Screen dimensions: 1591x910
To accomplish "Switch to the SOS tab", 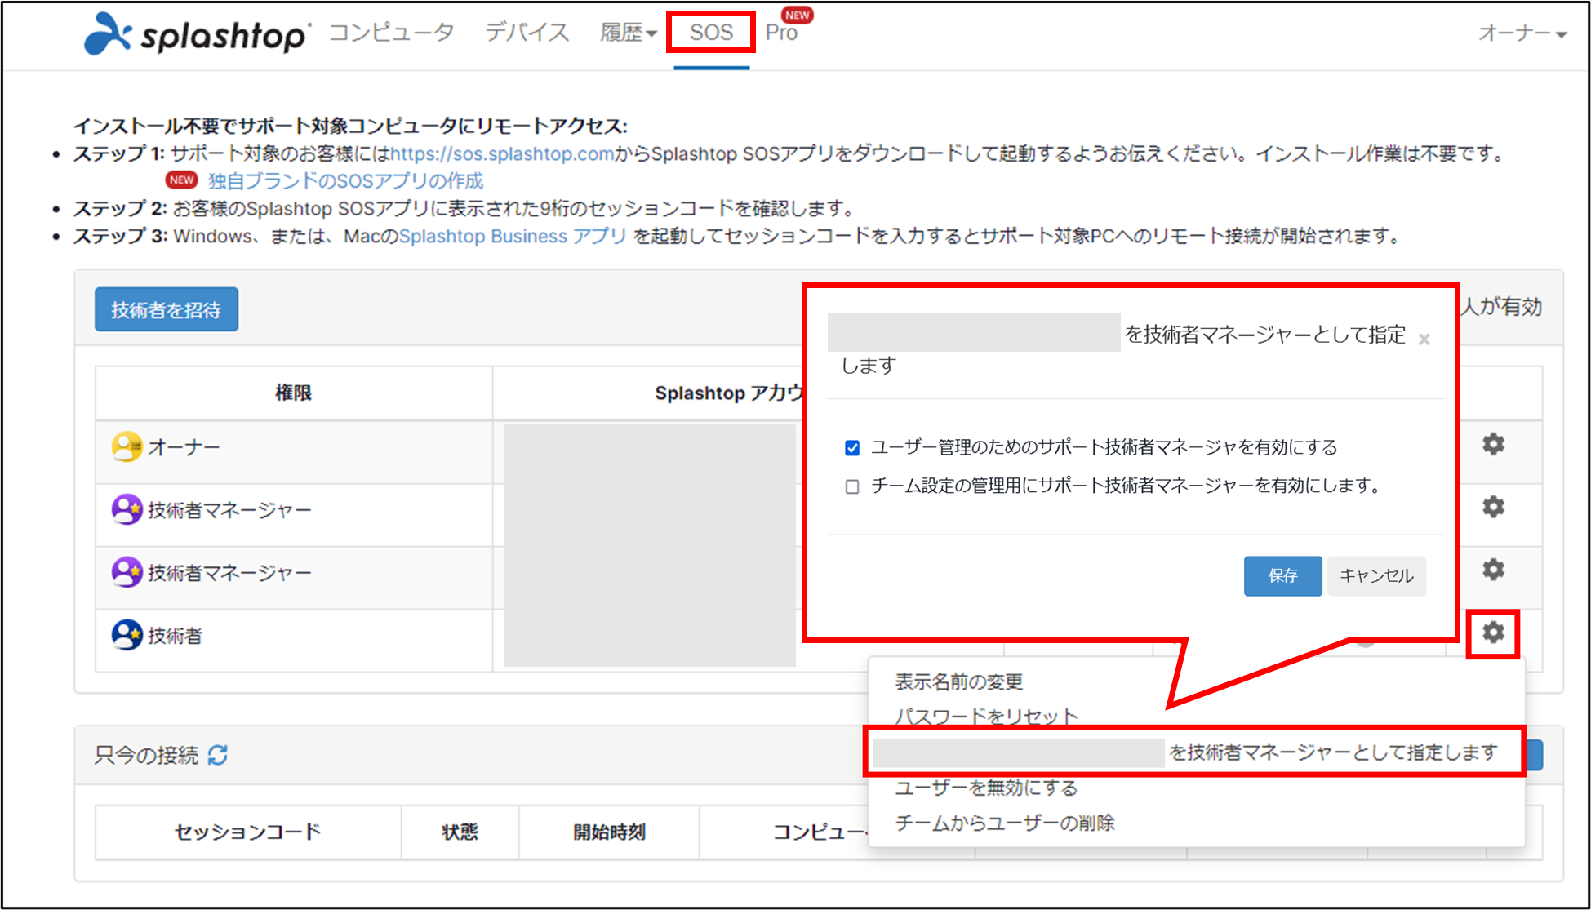I will (x=711, y=33).
